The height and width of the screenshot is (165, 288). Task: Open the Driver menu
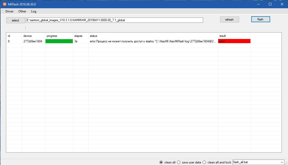[x=9, y=11]
